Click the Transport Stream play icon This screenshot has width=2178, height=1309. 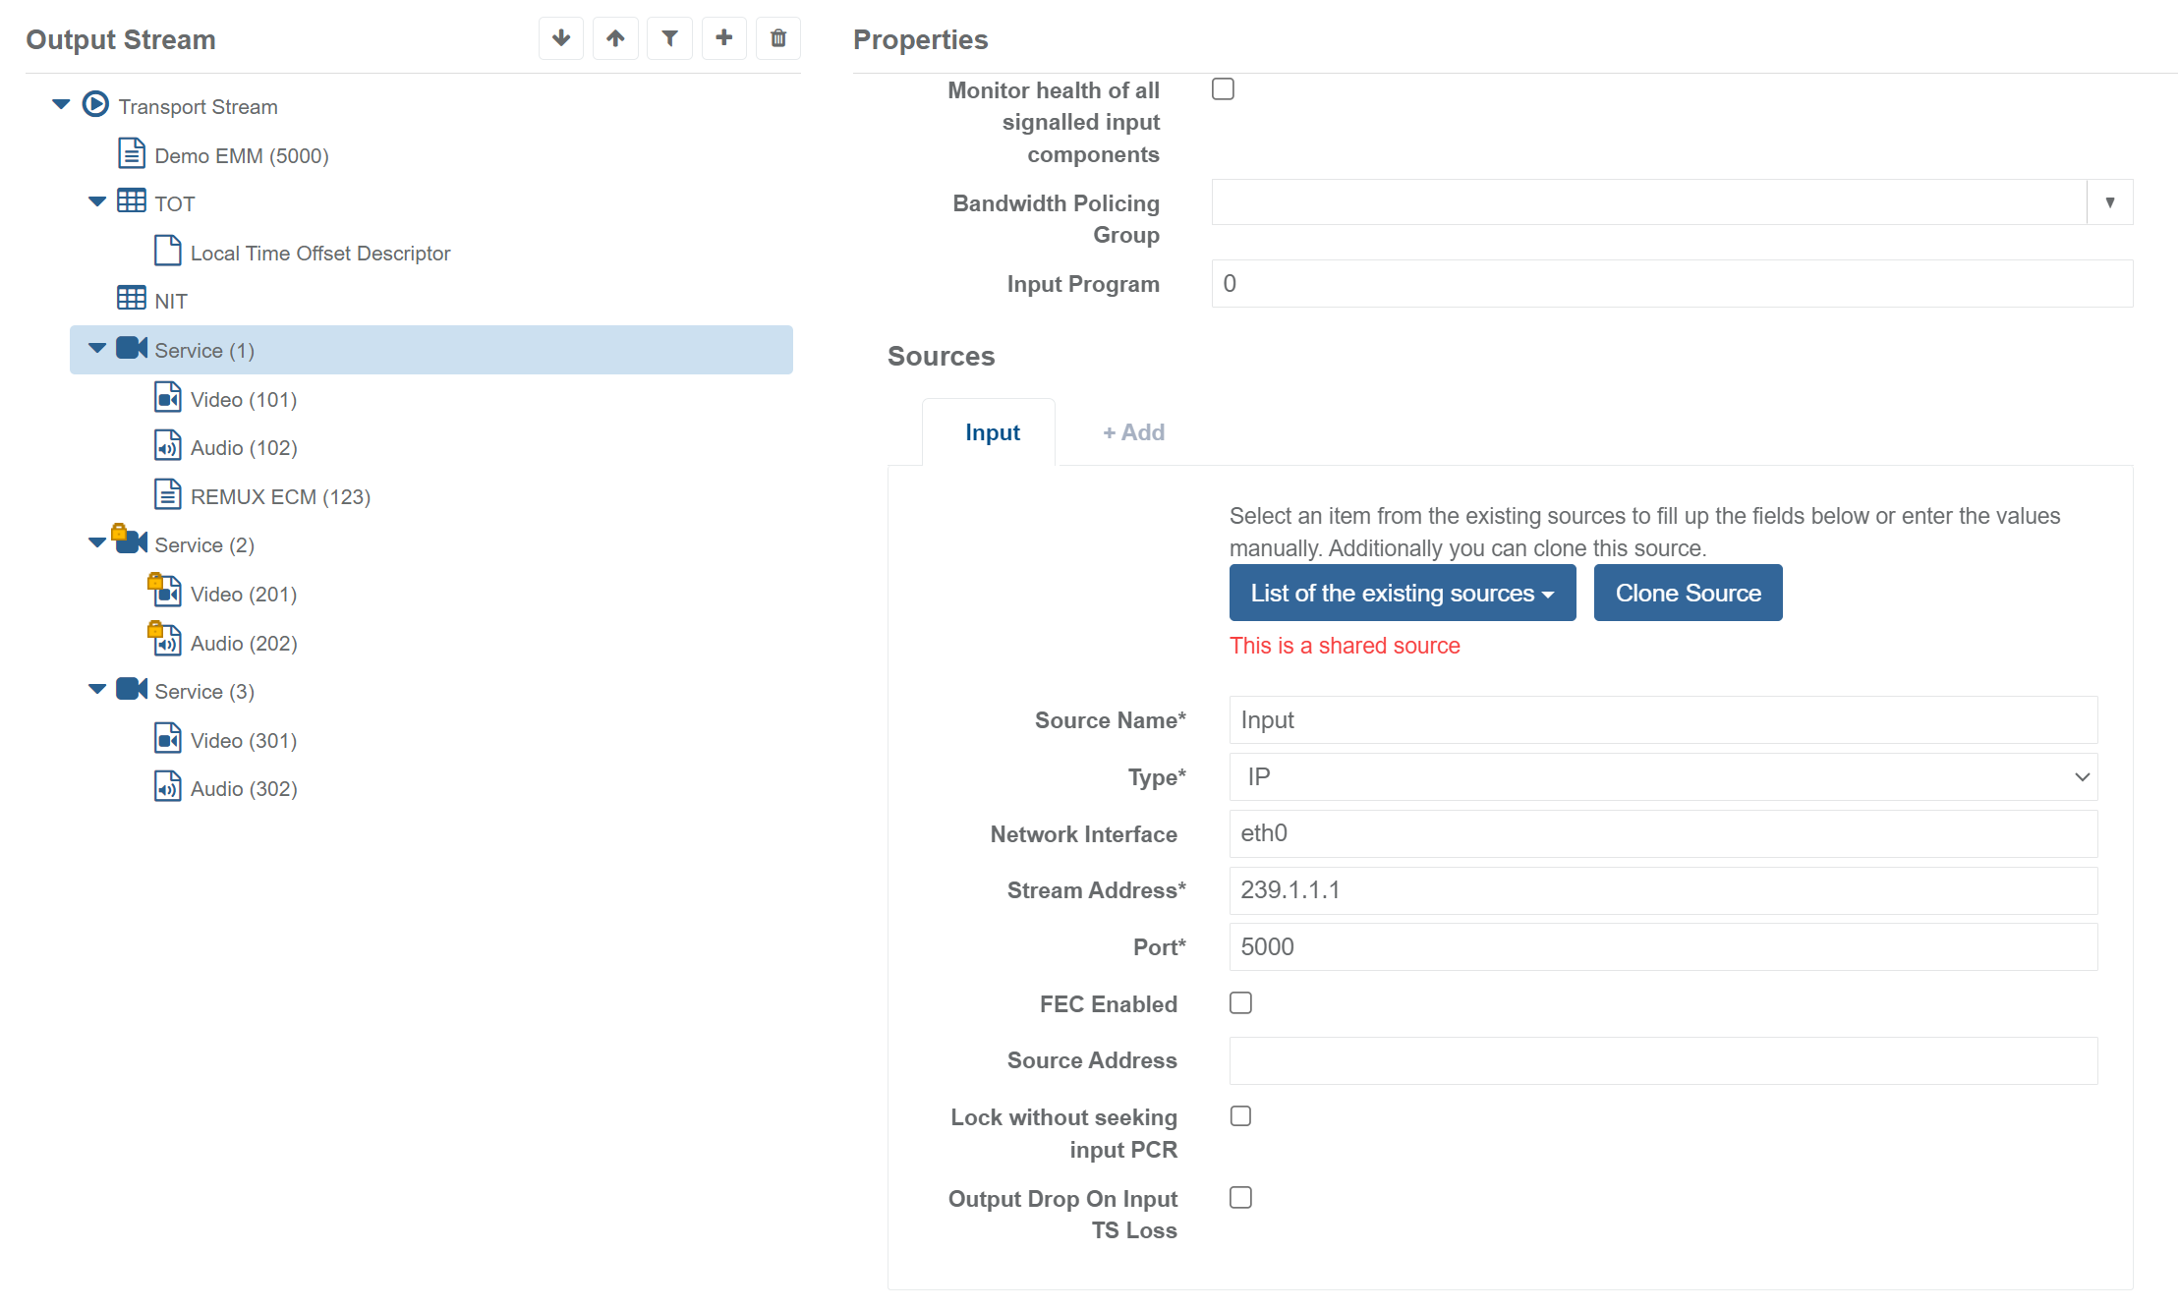click(95, 104)
